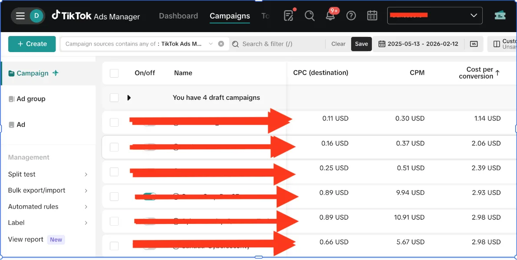Screen dimensions: 517x260
Task: Click the sort arrow on Cost per conversion
Action: 497,73
